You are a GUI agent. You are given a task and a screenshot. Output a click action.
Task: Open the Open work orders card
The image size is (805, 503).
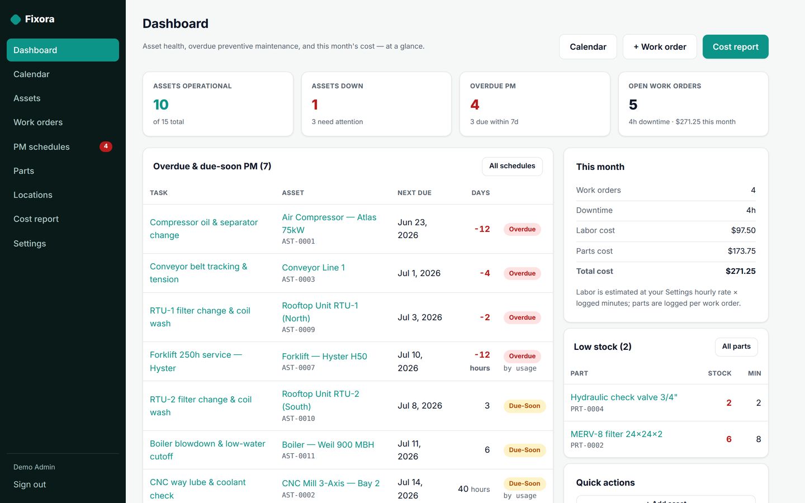point(693,104)
